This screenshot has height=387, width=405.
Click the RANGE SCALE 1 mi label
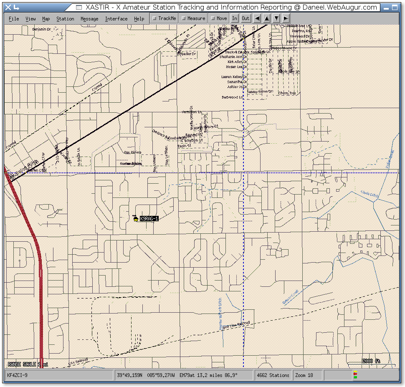coord(28,364)
